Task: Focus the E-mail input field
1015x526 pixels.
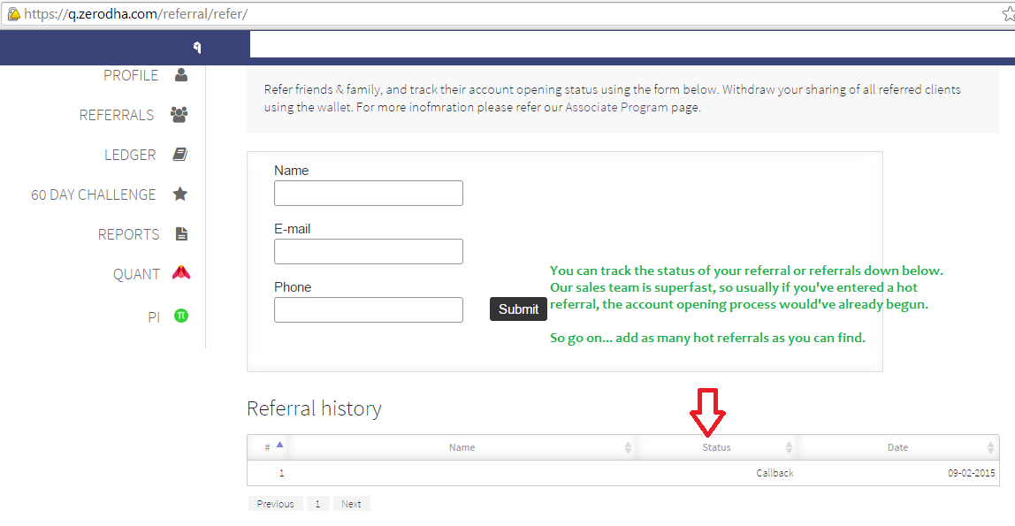Action: pyautogui.click(x=369, y=252)
